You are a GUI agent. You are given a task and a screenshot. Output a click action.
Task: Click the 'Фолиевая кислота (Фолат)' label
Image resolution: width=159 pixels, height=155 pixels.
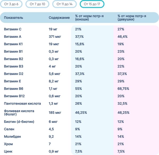pyautogui.click(x=19, y=113)
